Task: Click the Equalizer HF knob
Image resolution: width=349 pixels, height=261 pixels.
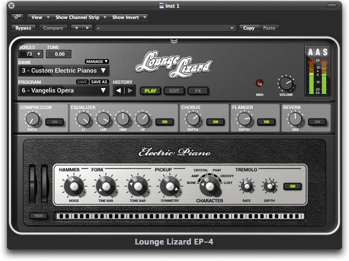Action: [143, 119]
